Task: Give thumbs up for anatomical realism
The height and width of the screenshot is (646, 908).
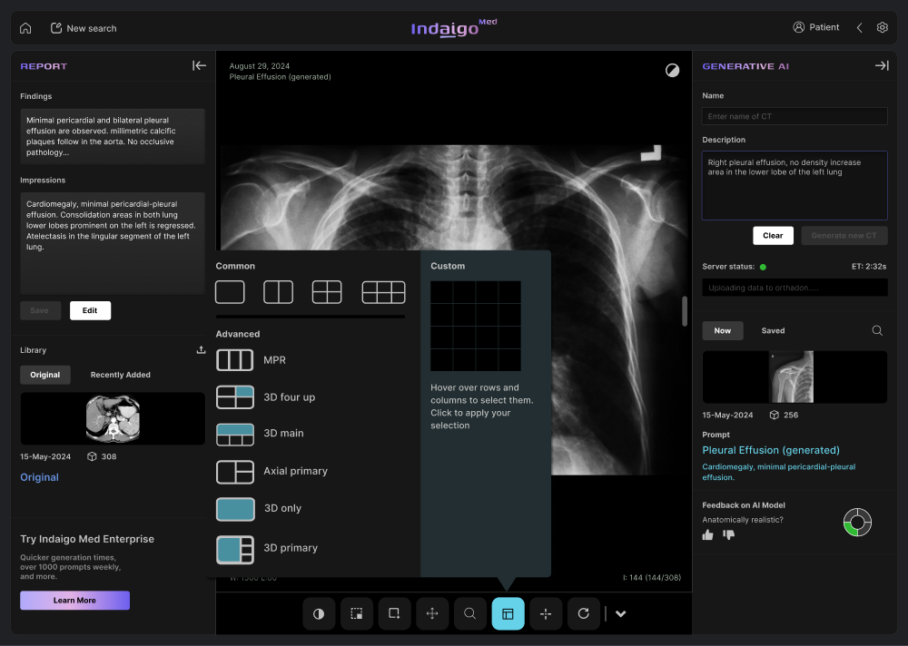Action: [707, 535]
